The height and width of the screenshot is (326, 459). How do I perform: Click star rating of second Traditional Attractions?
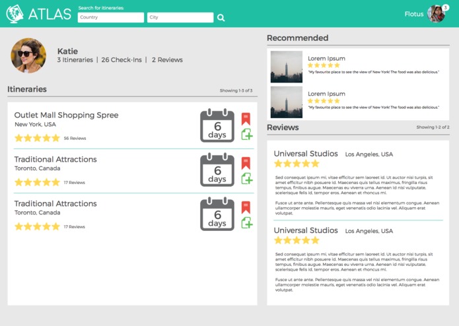click(x=37, y=226)
